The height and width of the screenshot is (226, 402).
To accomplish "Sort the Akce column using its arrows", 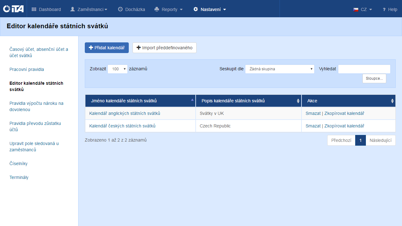I will 392,101.
